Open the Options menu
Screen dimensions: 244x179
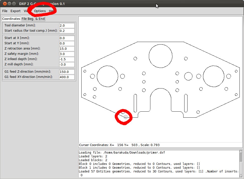[x=40, y=11]
